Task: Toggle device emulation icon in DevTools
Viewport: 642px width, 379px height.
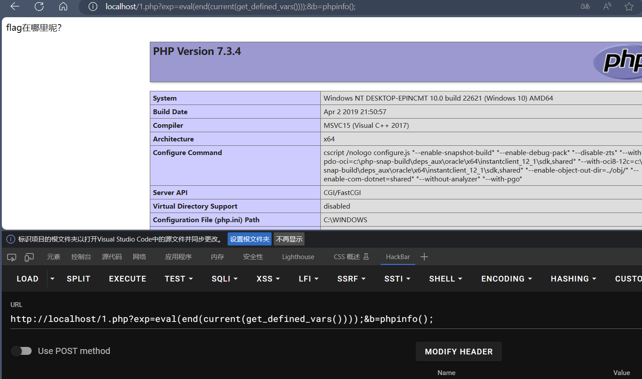Action: point(29,257)
